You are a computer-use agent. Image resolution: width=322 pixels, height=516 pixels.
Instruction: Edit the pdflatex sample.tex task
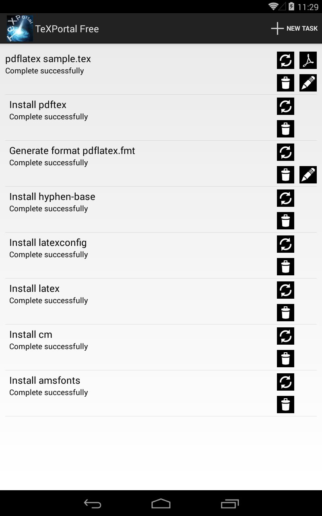click(x=308, y=83)
